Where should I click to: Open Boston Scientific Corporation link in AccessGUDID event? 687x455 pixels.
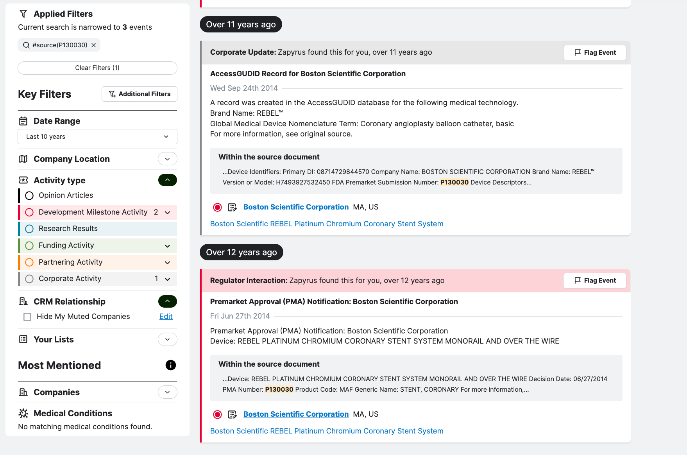click(296, 207)
